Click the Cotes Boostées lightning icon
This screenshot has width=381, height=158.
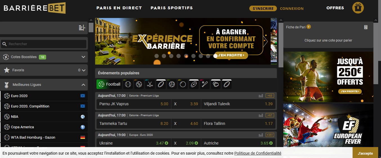click(6, 57)
